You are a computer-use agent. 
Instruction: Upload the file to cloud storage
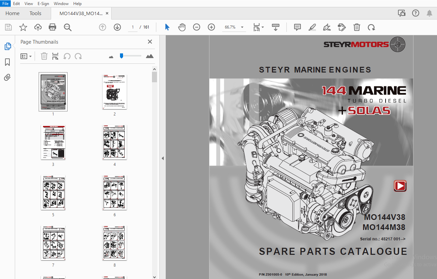pos(38,27)
